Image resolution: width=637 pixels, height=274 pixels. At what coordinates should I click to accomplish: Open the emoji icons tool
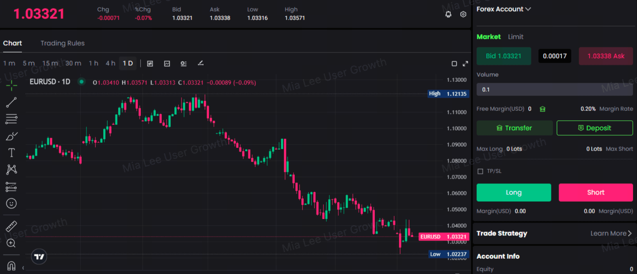coord(11,204)
